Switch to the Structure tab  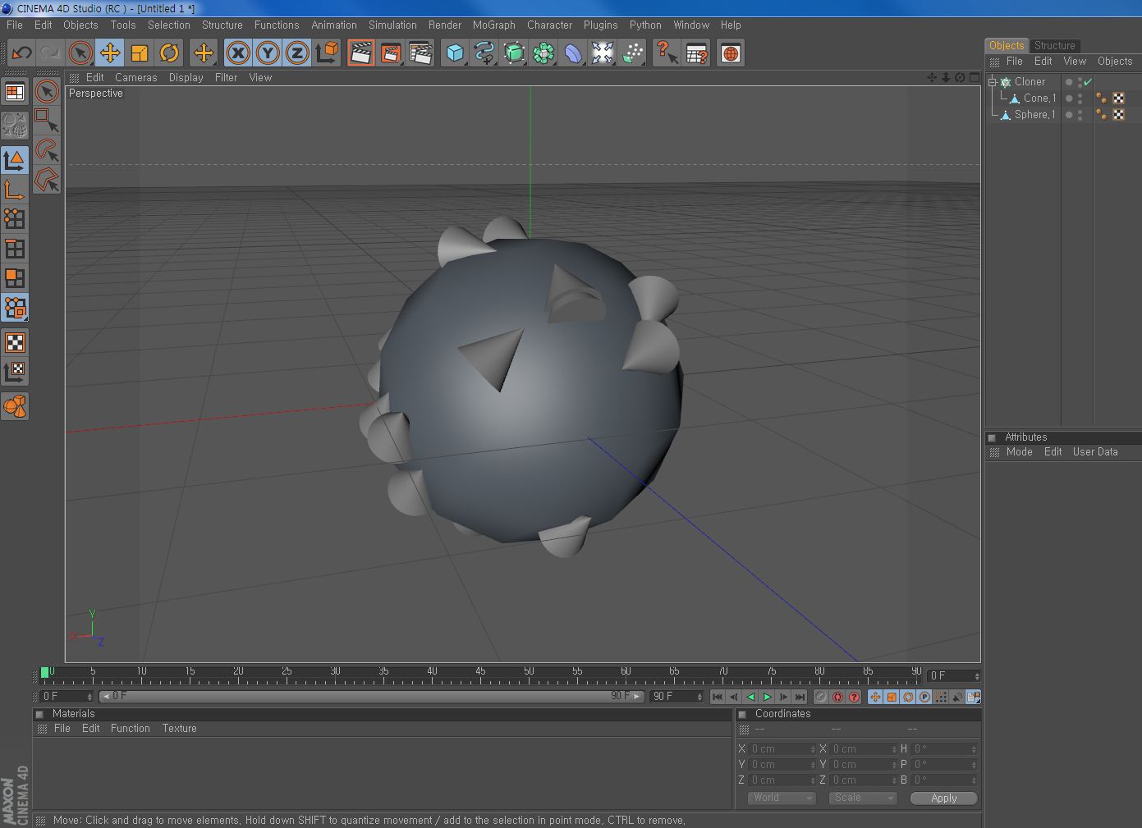(1054, 45)
